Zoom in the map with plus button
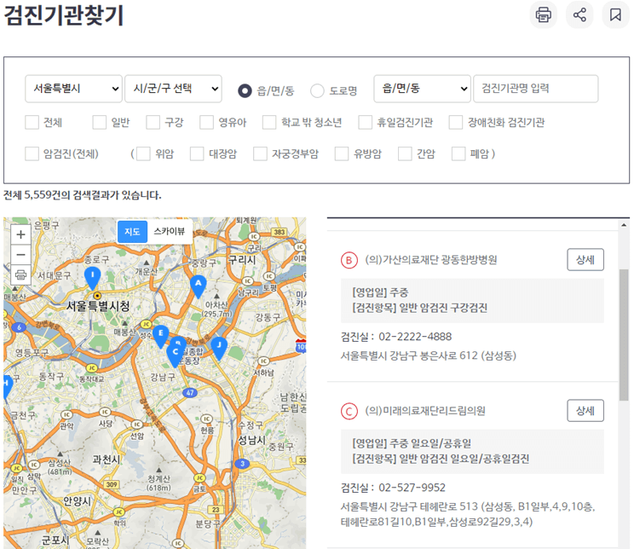 tap(21, 234)
